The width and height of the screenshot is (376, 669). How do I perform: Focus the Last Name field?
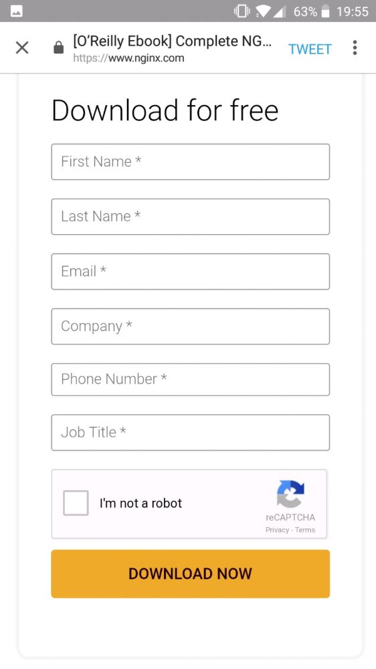[x=191, y=217]
